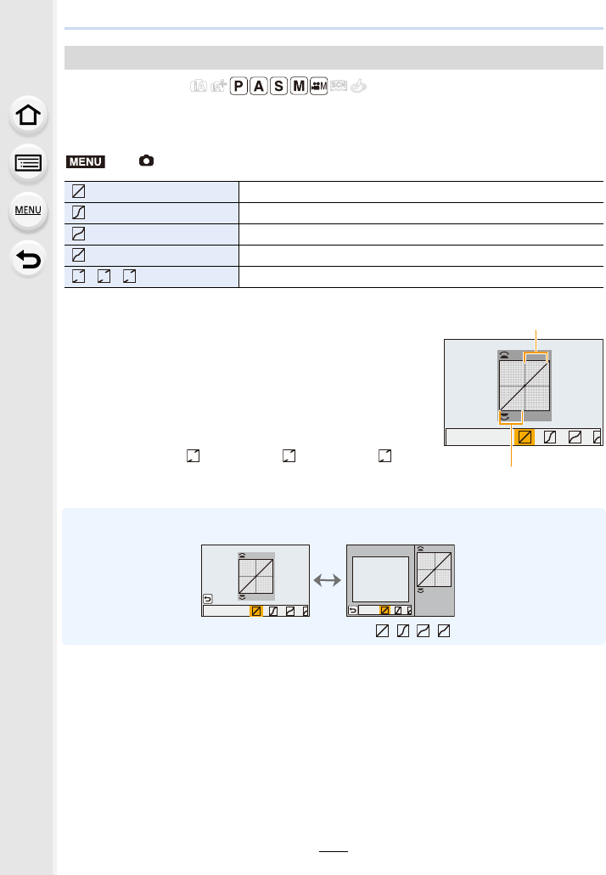
Task: Click the orange highlighted curve in large diagram
Action: pyautogui.click(x=524, y=437)
